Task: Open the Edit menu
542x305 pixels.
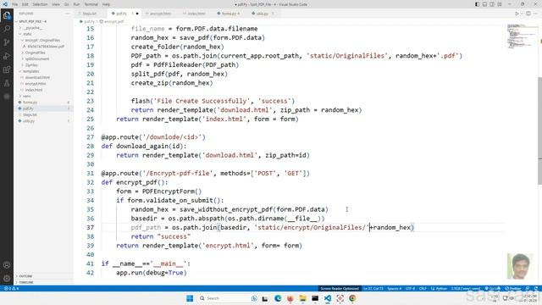Action: pyautogui.click(x=25, y=4)
